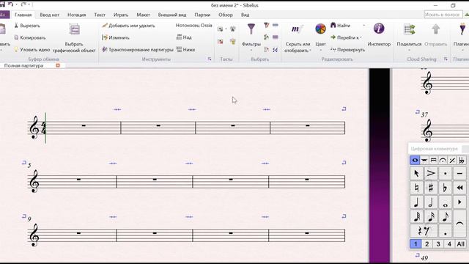This screenshot has width=469, height=264.
Task: Open the Перейти к dropdown
Action: 346,37
